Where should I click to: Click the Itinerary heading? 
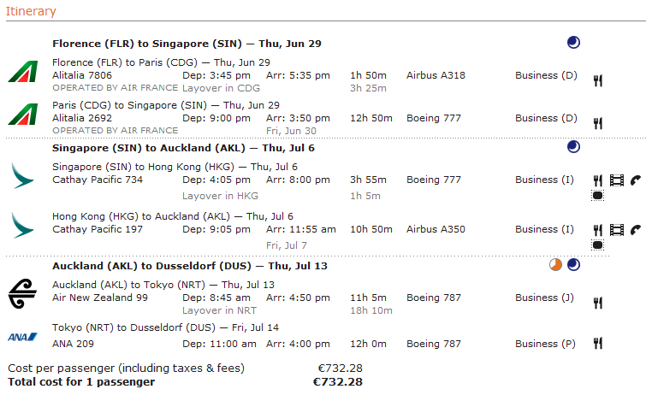pos(31,11)
